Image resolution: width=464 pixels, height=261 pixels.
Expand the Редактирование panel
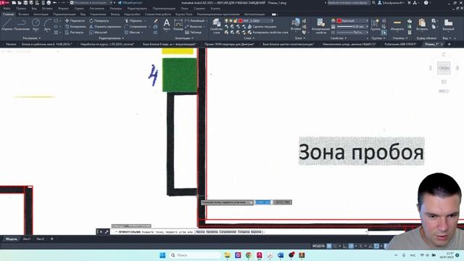tap(111, 38)
